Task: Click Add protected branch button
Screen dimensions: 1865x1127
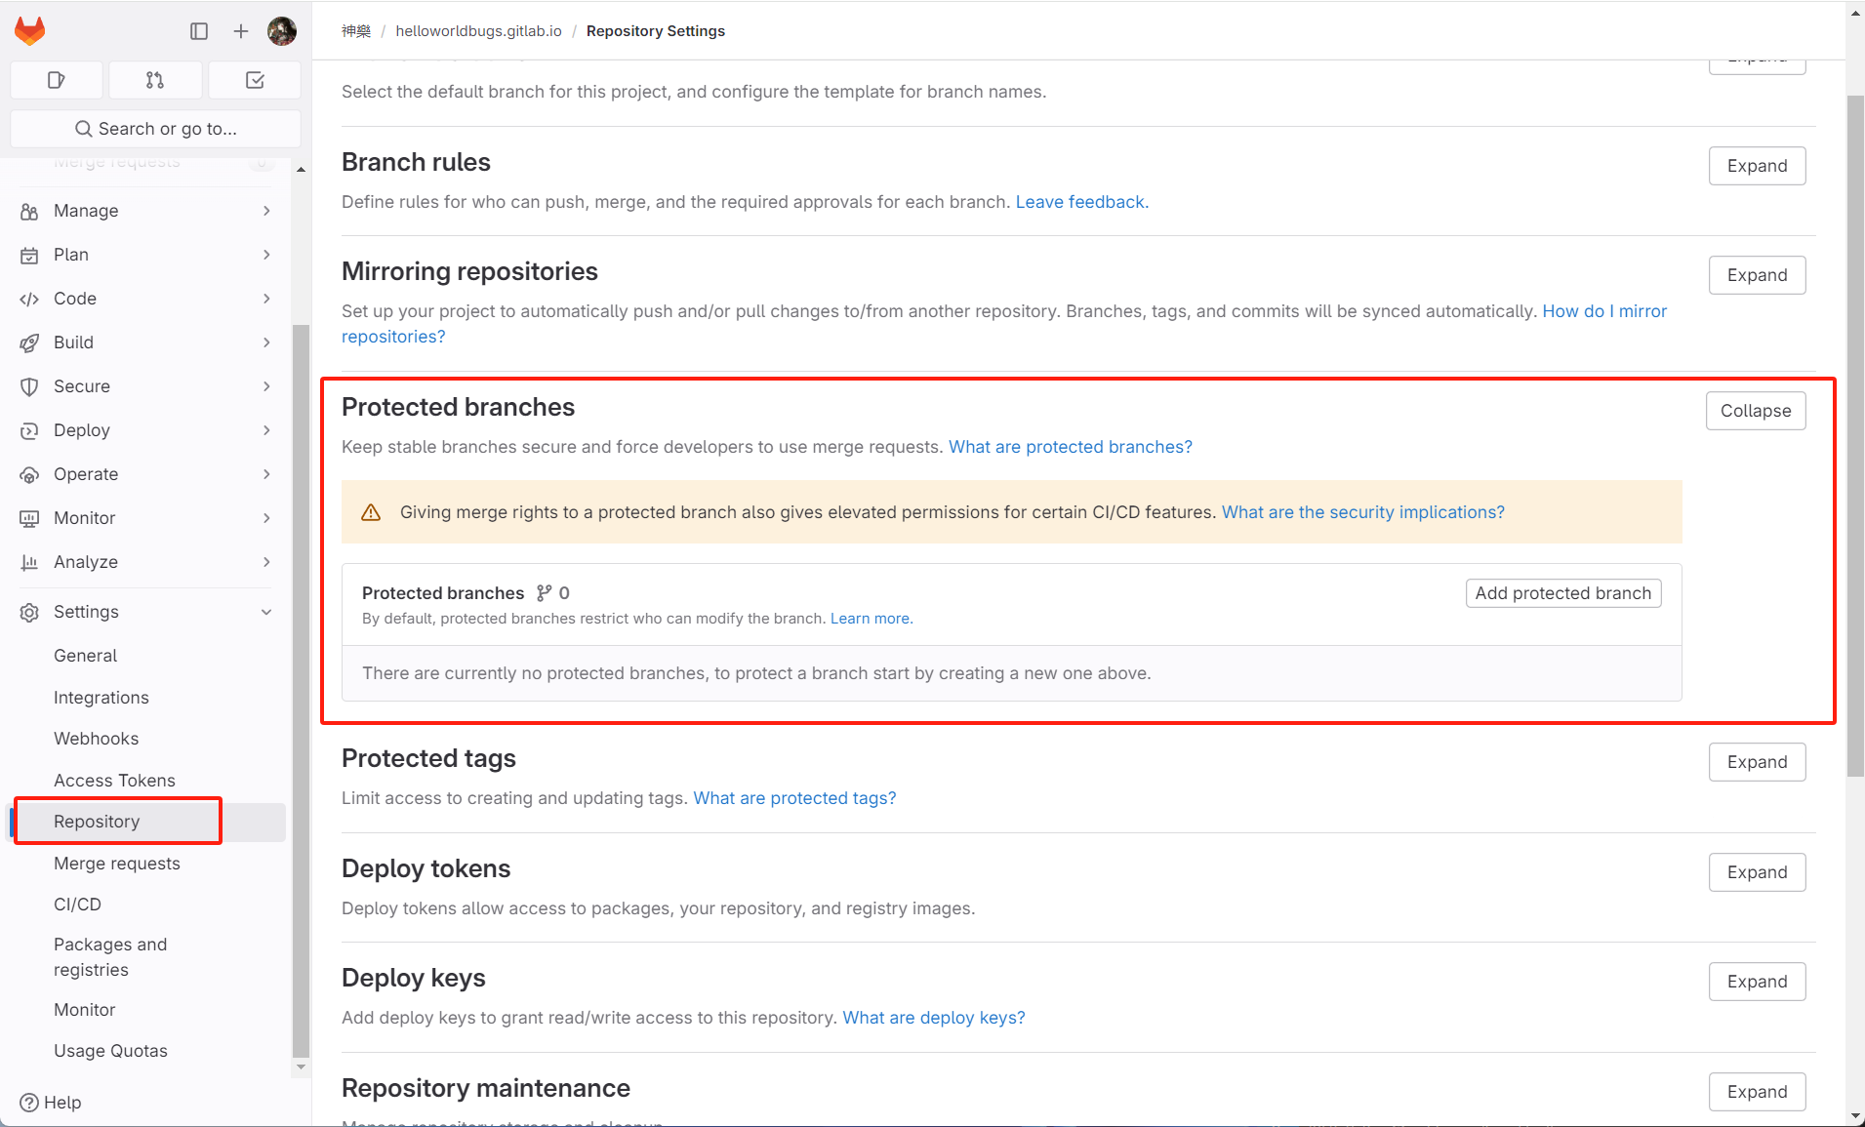Action: pyautogui.click(x=1562, y=593)
